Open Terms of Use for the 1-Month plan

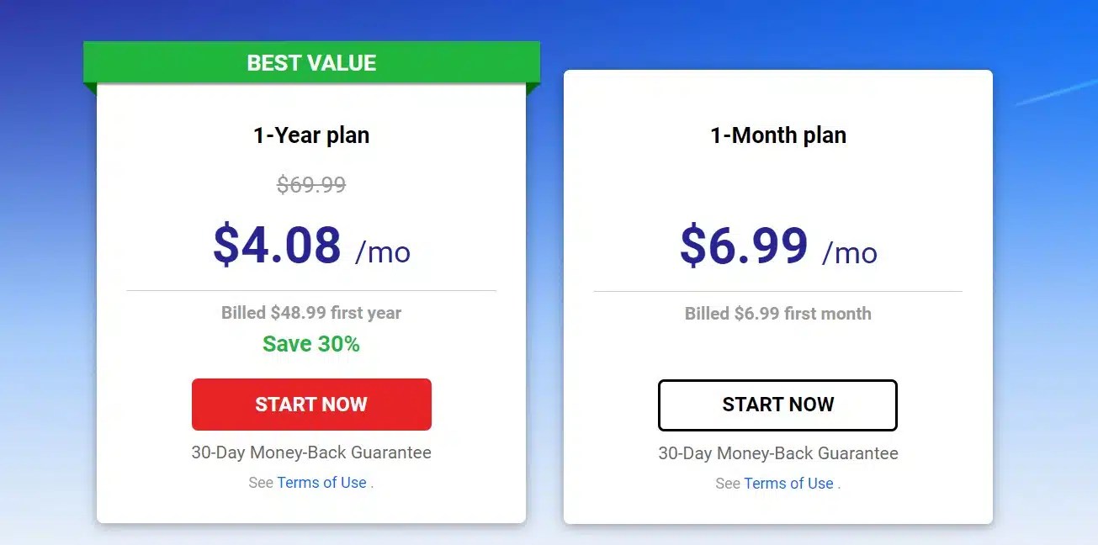[x=788, y=482]
